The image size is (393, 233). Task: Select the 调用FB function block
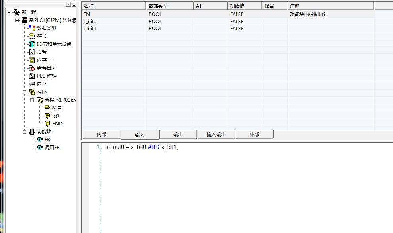pyautogui.click(x=52, y=147)
